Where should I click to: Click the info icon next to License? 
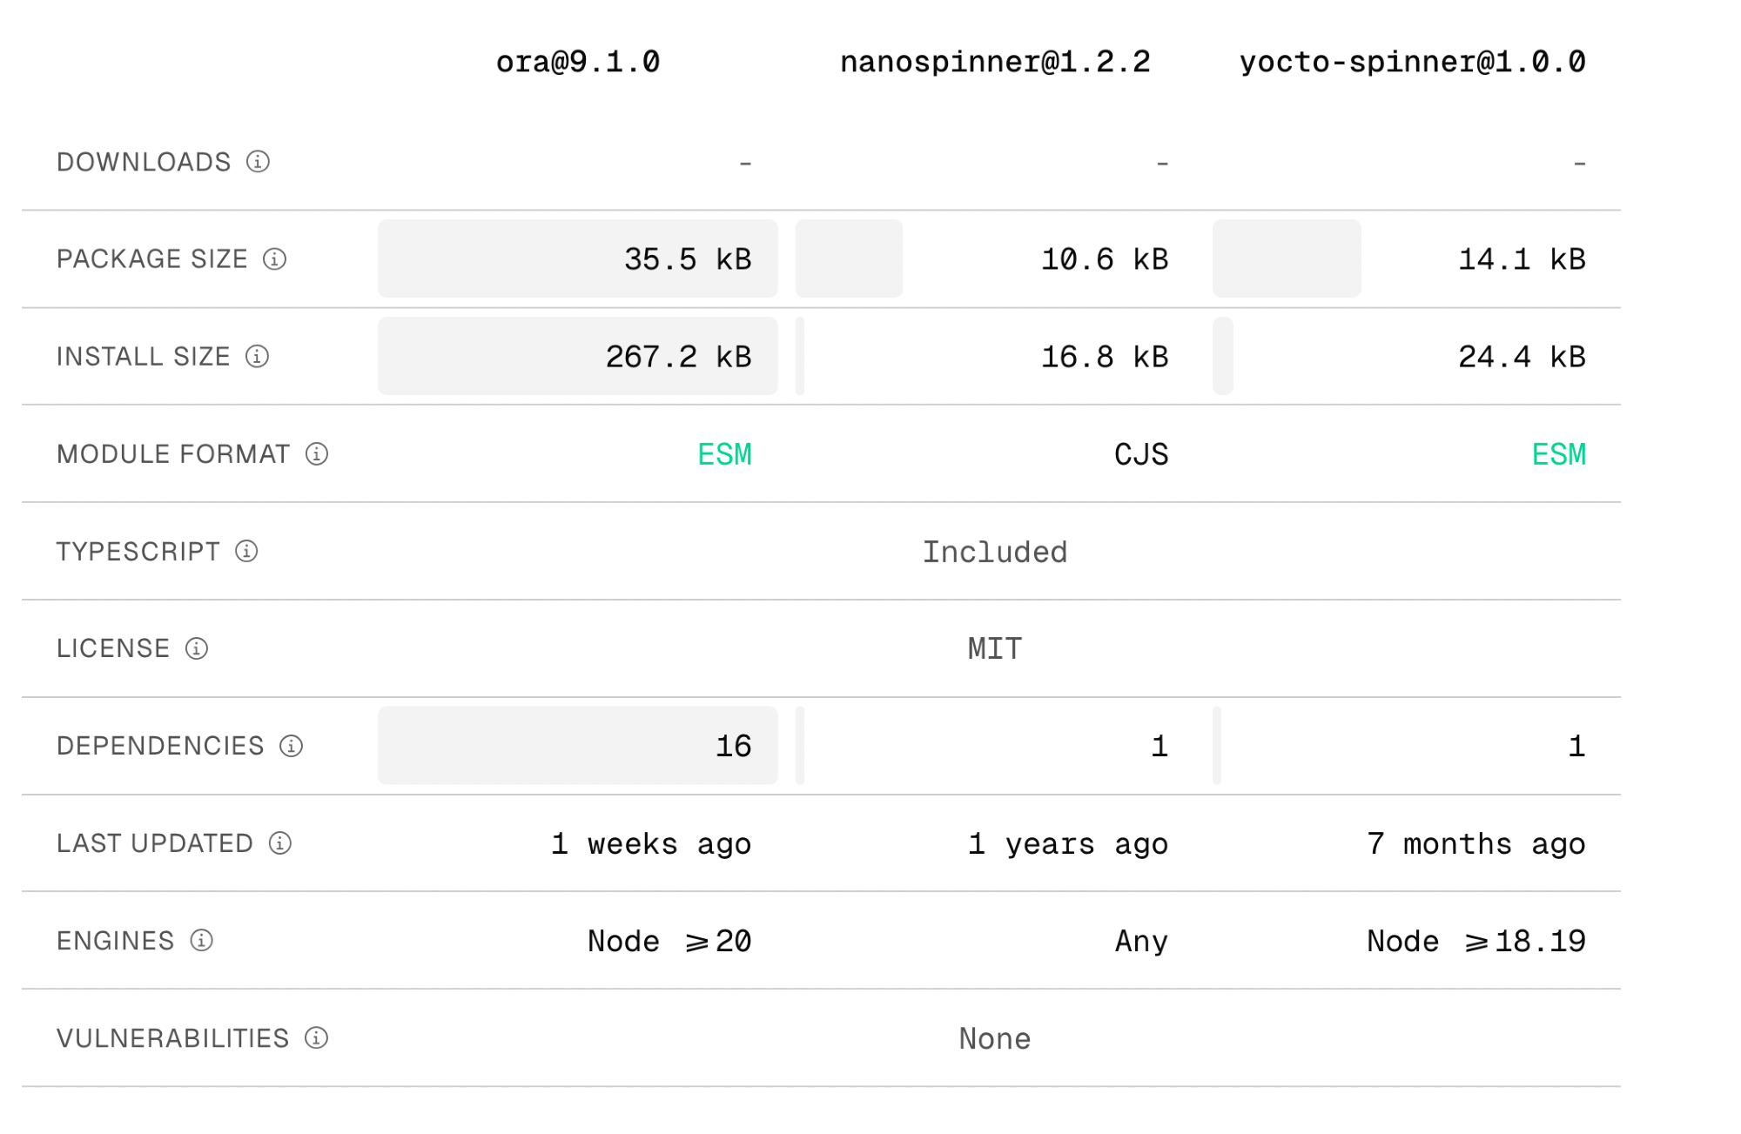[197, 649]
